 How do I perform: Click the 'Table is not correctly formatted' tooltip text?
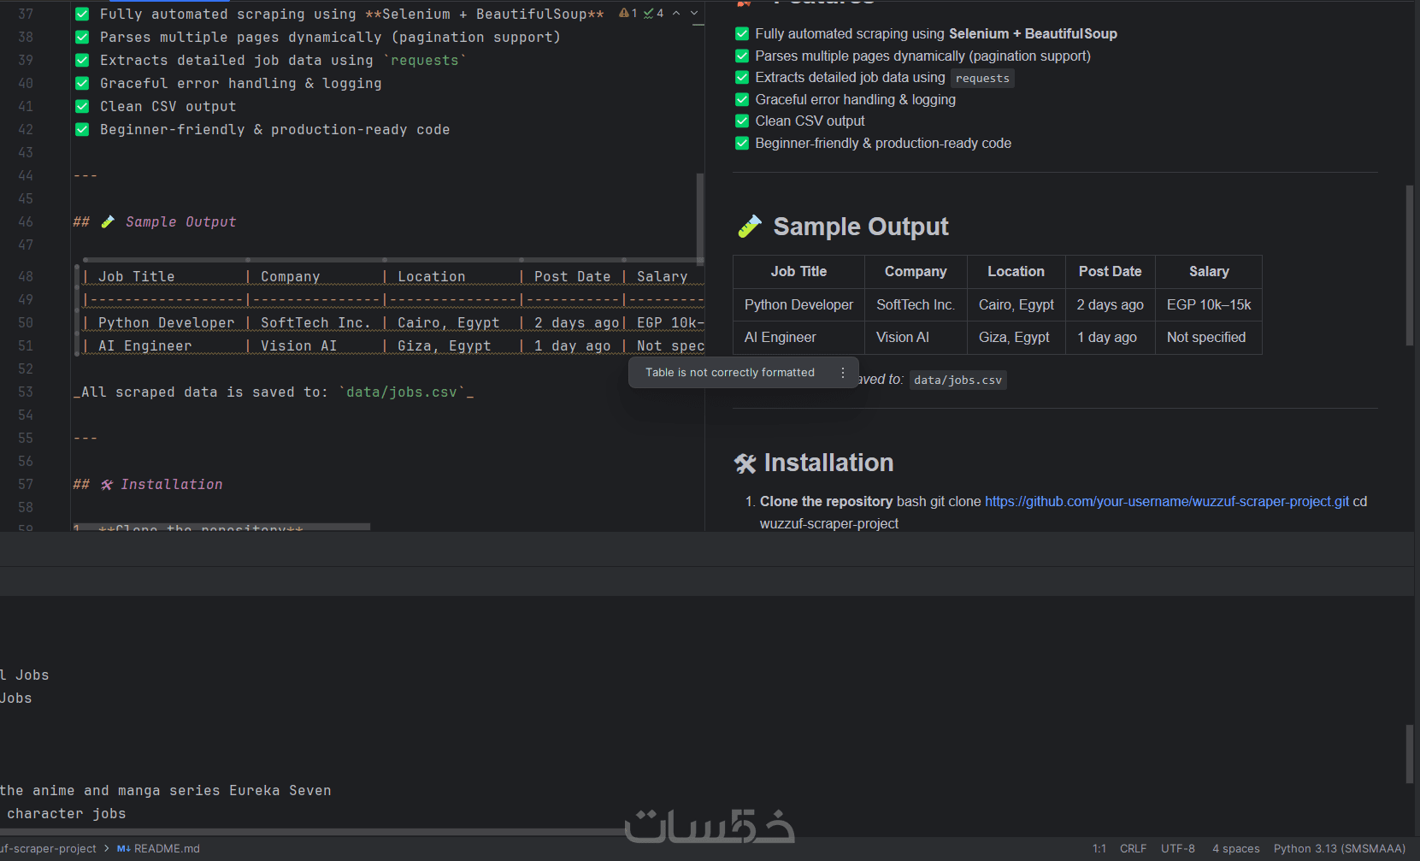pyautogui.click(x=730, y=373)
